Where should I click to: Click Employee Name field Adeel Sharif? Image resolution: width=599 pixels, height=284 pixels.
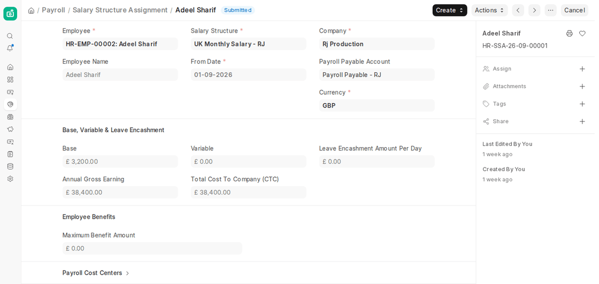pos(120,74)
